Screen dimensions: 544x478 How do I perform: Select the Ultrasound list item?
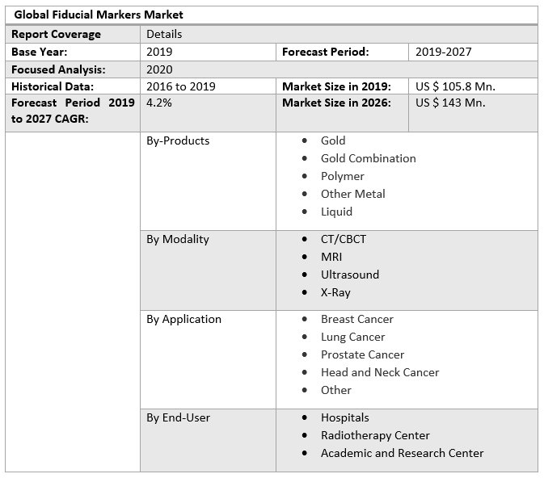(x=350, y=275)
